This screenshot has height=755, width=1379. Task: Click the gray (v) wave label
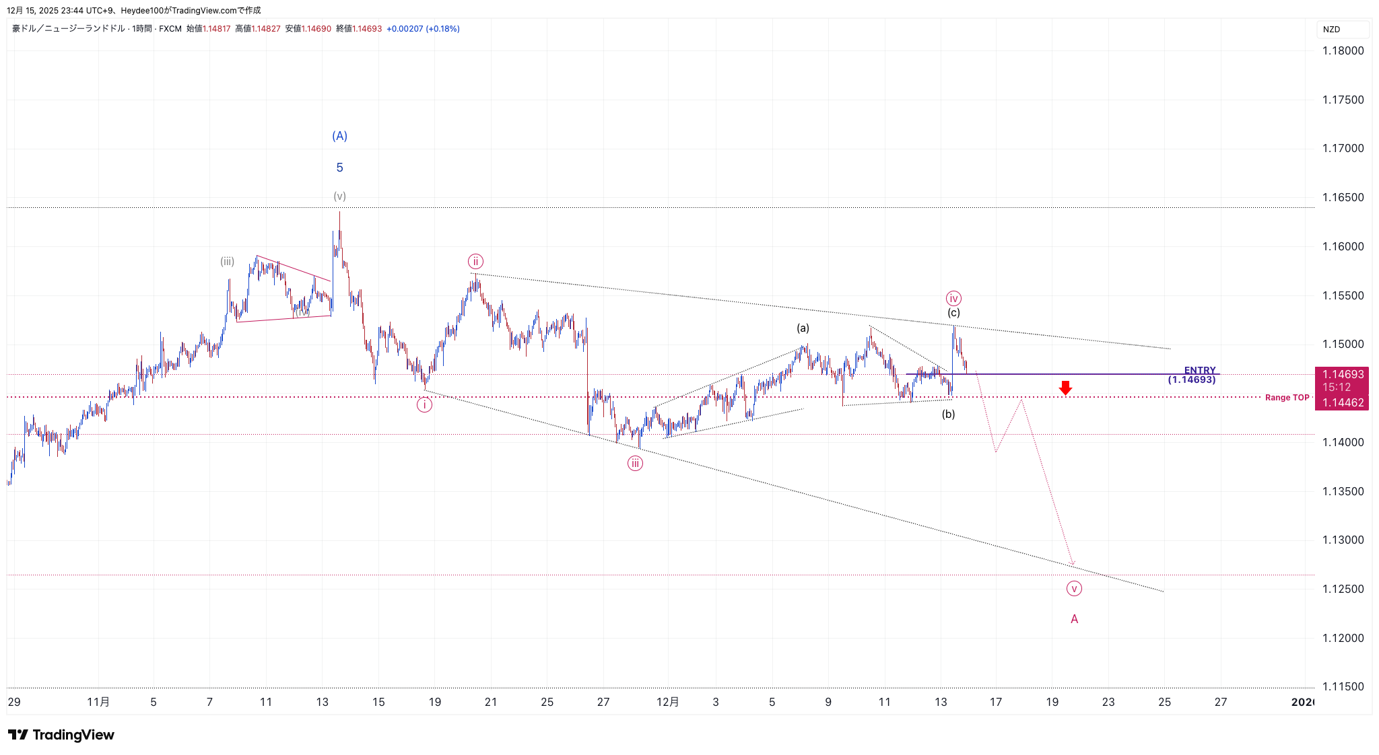[x=339, y=196]
